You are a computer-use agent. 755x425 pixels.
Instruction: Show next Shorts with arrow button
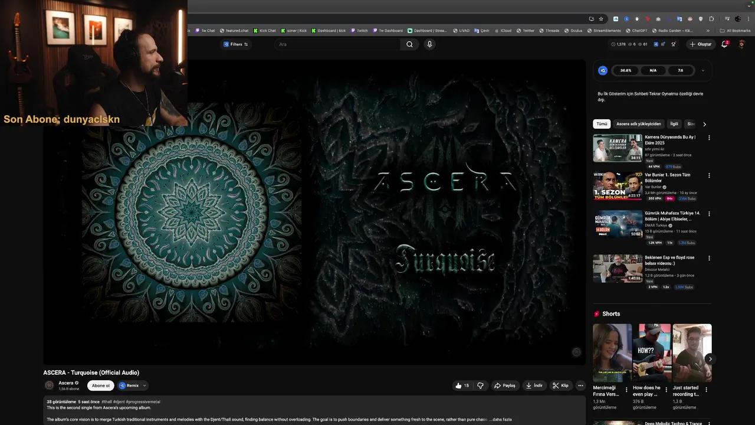(710, 359)
